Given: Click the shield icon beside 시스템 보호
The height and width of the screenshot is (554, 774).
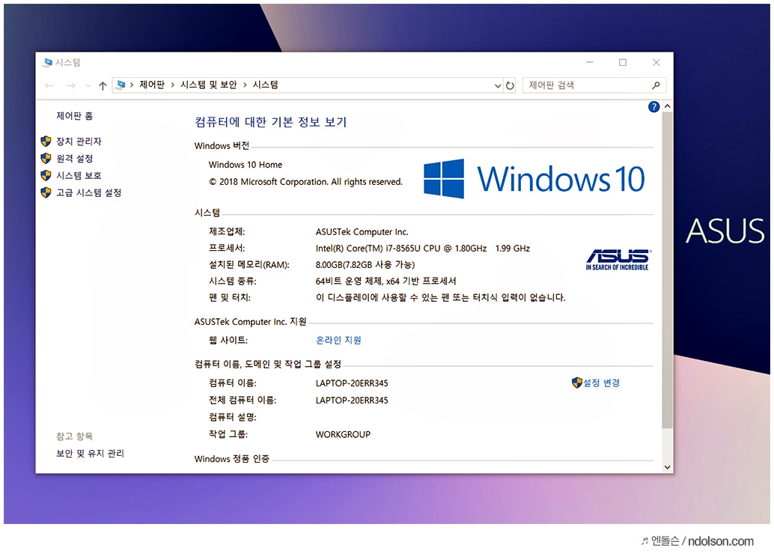Looking at the screenshot, I should click(46, 176).
